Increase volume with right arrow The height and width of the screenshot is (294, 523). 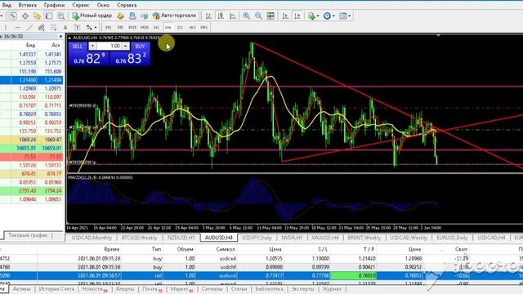click(x=125, y=46)
